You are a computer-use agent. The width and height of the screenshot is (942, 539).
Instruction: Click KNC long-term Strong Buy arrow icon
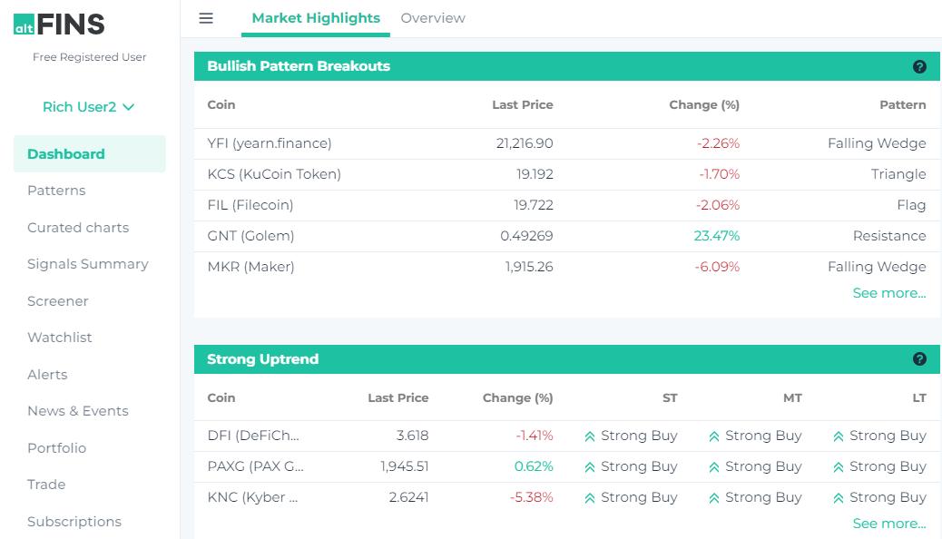point(839,498)
